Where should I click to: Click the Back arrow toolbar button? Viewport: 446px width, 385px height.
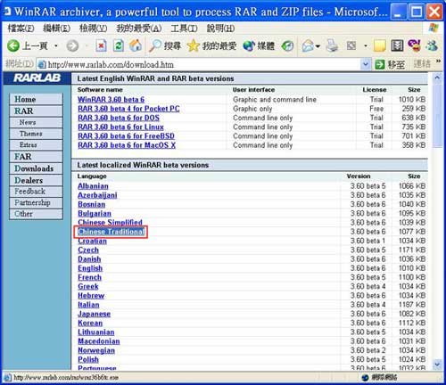(13, 46)
